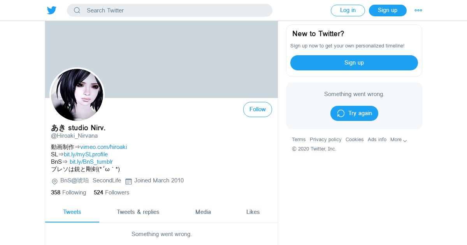Click the search magnifier icon
Image resolution: width=467 pixels, height=245 pixels.
[x=77, y=10]
